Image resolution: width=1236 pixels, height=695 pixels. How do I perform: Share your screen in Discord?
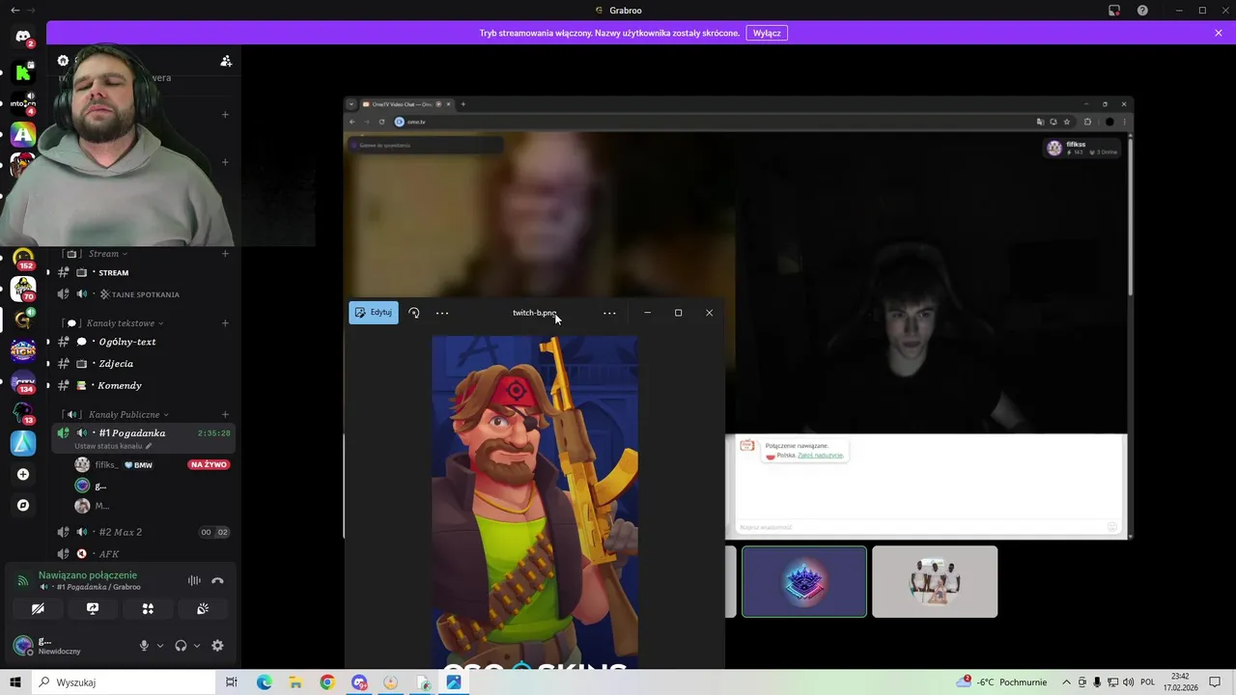pos(93,609)
